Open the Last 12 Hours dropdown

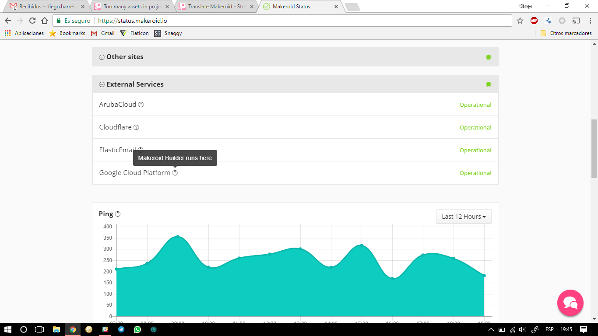coord(464,217)
